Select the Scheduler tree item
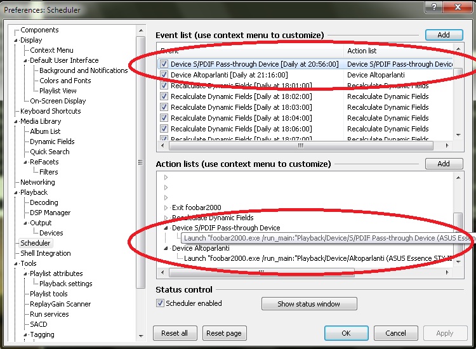 pyautogui.click(x=36, y=243)
